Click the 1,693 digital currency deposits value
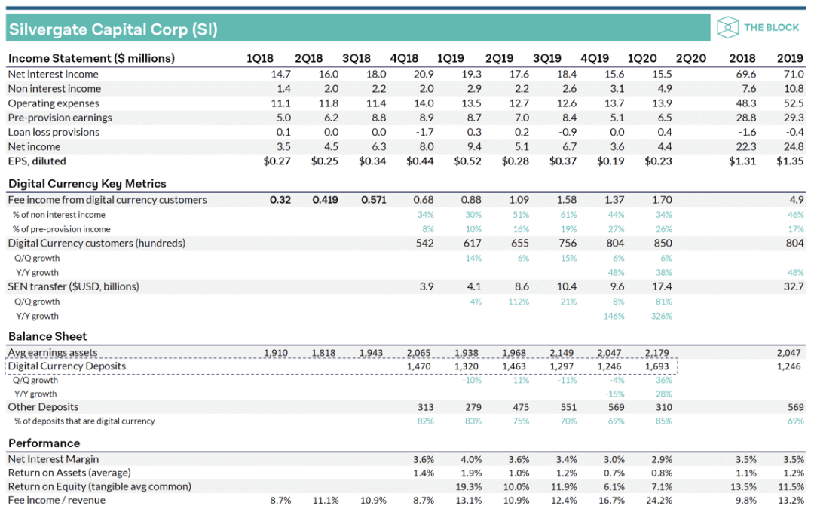Viewport: 814px width, 530px height. click(x=656, y=366)
